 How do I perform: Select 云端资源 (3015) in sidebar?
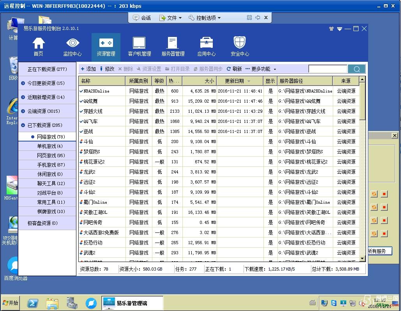tap(47, 111)
